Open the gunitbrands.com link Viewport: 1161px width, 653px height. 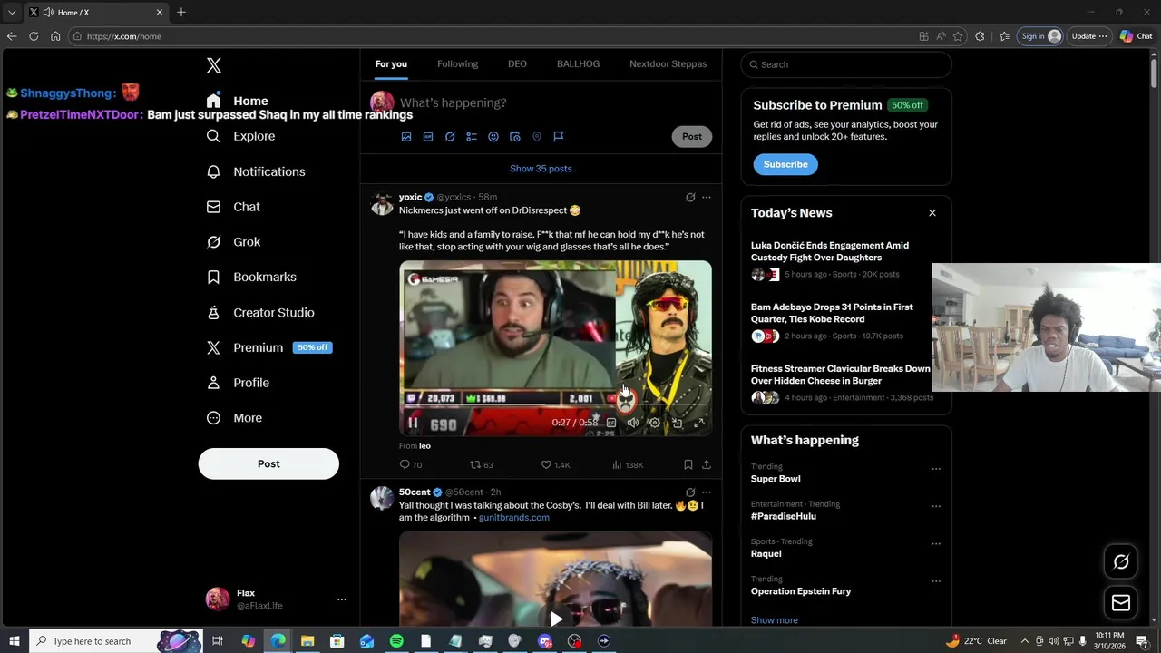point(514,518)
